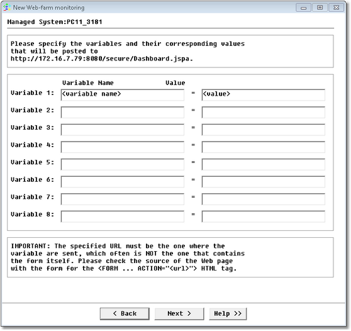This screenshot has height=331, width=351.
Task: Click the Variable 8 name field
Action: point(123,216)
